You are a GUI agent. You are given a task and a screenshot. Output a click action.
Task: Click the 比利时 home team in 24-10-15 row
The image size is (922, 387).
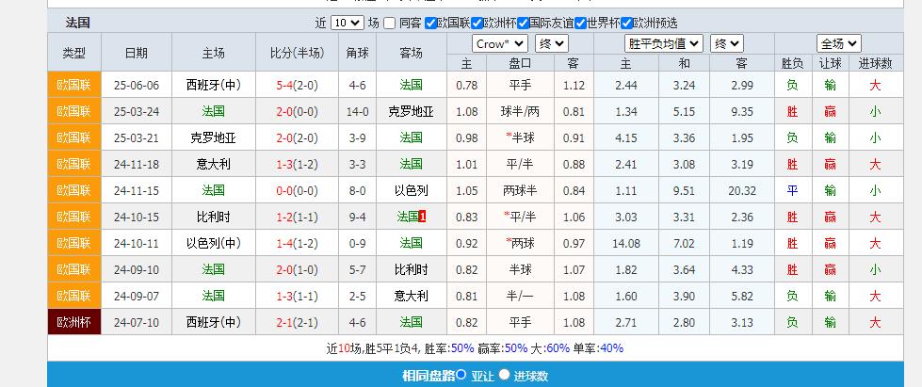point(213,217)
